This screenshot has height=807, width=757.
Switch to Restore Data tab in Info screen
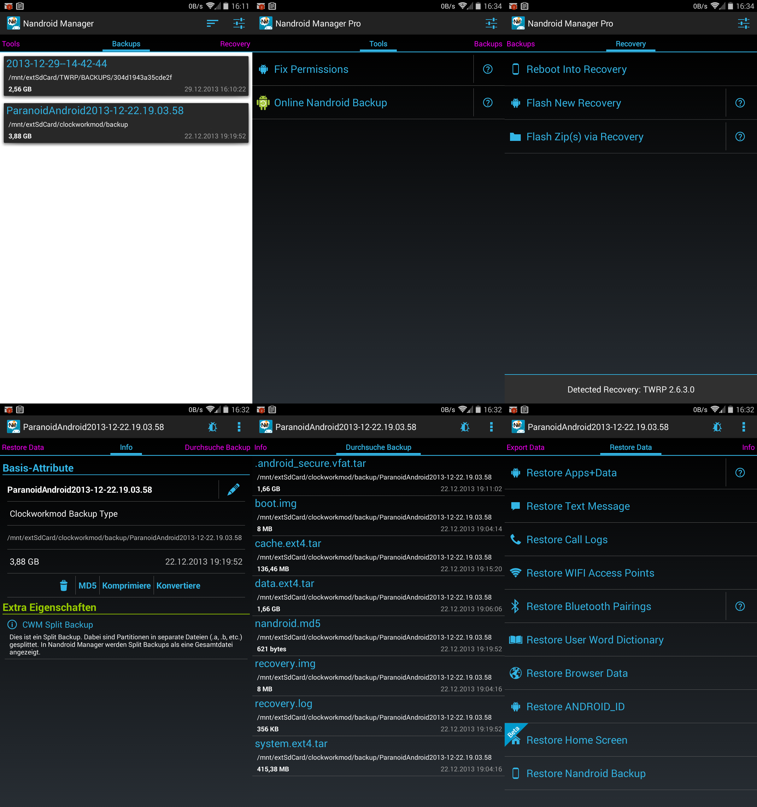click(23, 447)
